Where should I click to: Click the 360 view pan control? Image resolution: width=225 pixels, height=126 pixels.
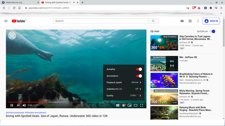(x=12, y=36)
